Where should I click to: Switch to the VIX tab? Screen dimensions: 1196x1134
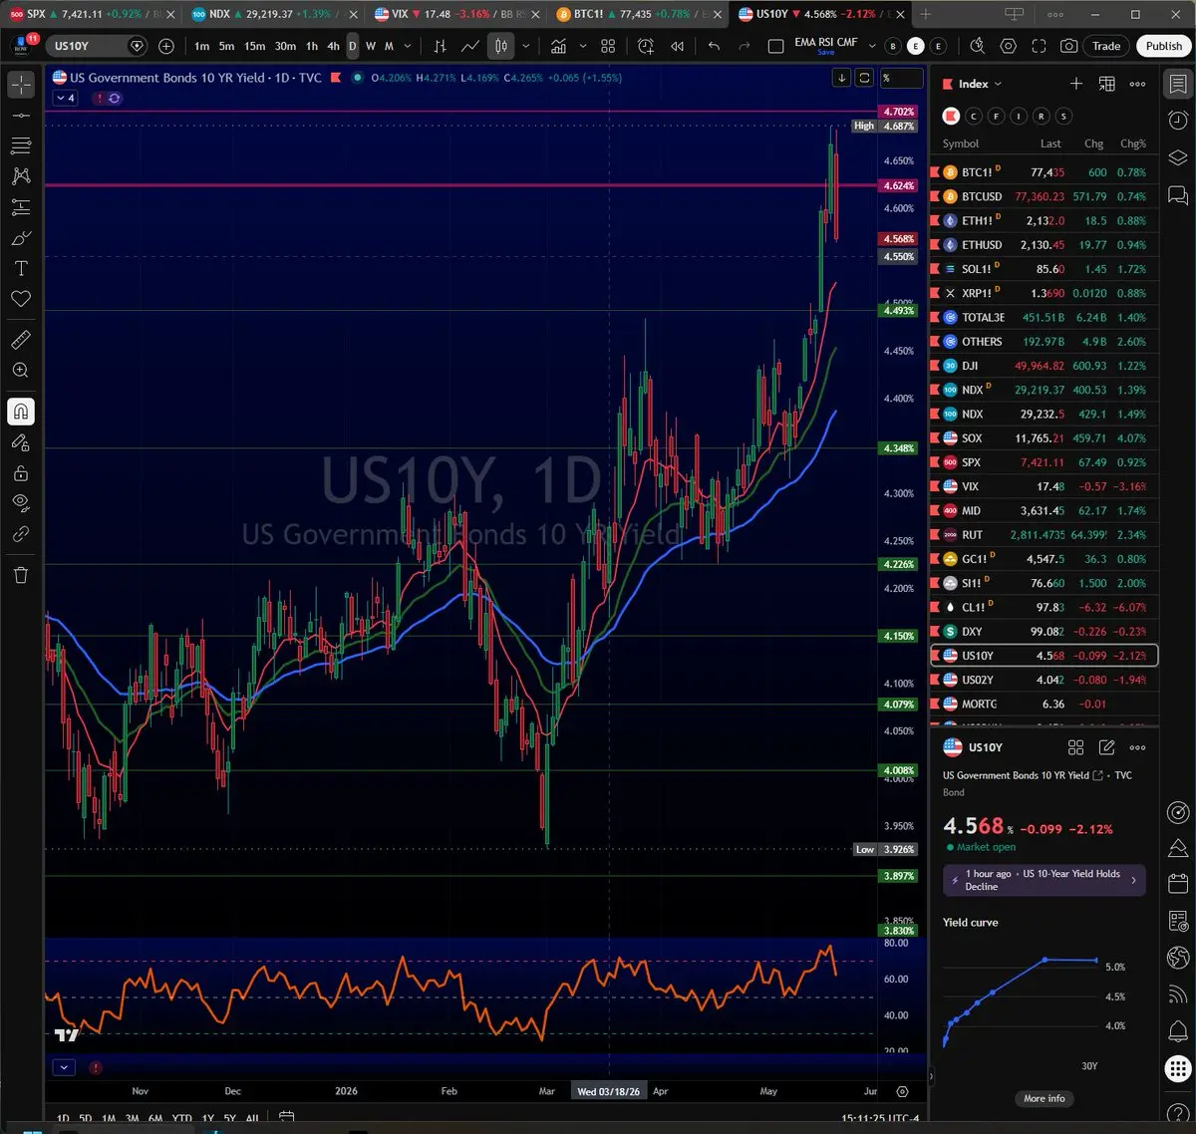pyautogui.click(x=456, y=14)
